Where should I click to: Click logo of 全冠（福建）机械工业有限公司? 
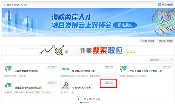(x=123, y=69)
